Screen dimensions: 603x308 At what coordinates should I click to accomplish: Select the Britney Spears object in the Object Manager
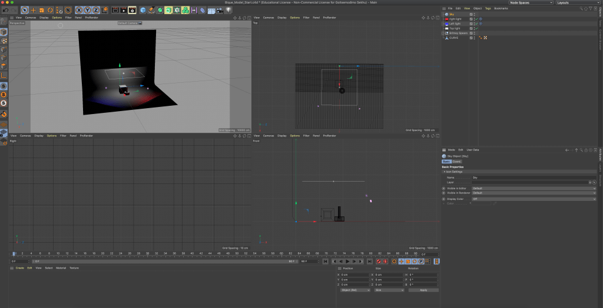tap(458, 33)
